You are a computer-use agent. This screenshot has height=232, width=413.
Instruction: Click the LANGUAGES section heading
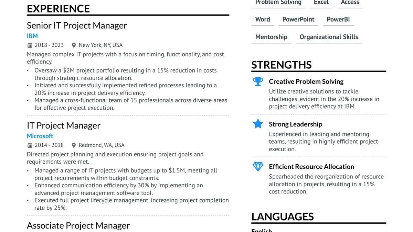pos(283,217)
